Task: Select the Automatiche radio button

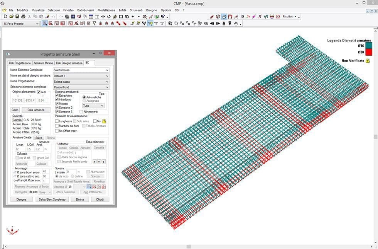Action: click(x=84, y=97)
